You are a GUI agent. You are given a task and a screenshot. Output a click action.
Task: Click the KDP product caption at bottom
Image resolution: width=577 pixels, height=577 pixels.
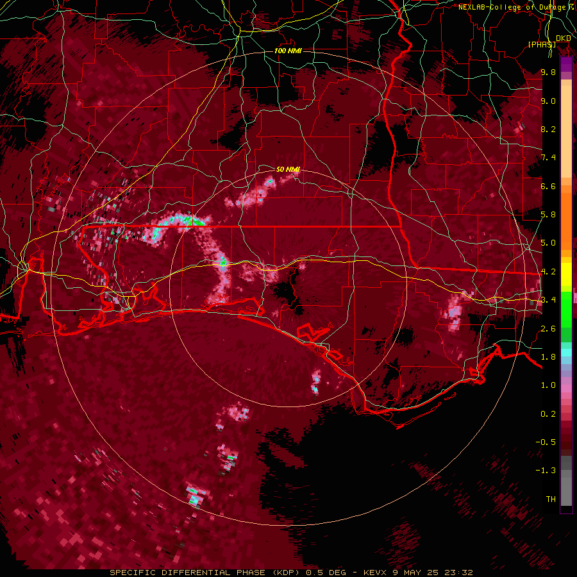pos(291,573)
